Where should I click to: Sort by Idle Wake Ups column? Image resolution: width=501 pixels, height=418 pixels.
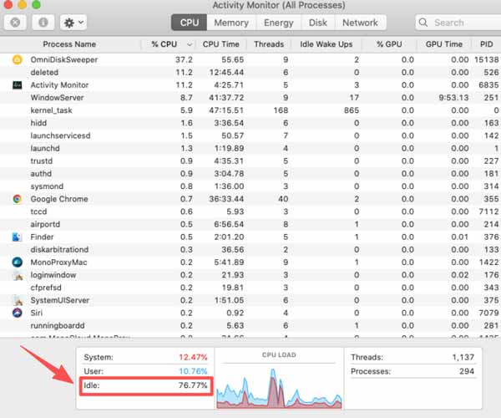[x=326, y=44]
